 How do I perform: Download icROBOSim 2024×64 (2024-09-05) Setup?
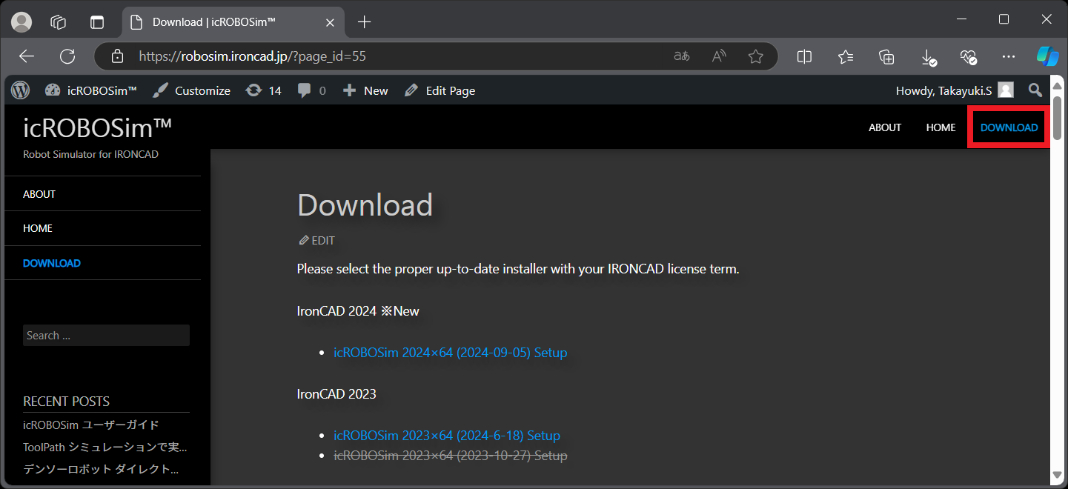[450, 353]
